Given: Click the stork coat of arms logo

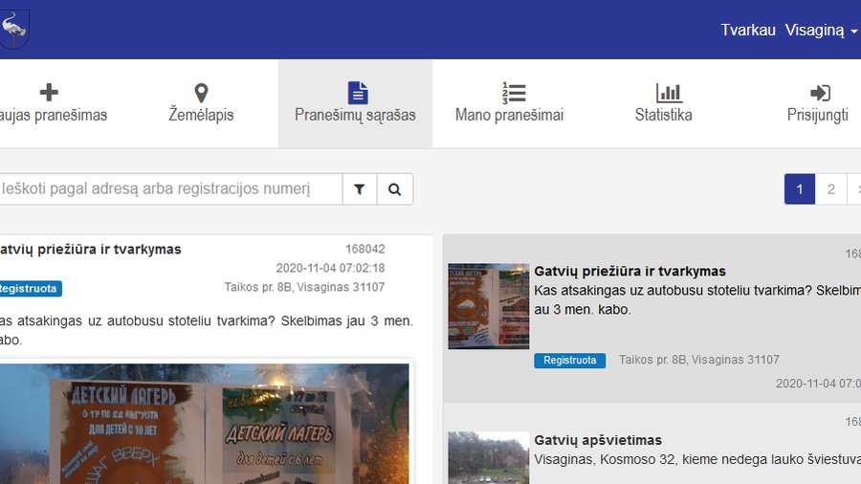Looking at the screenshot, I should click(x=13, y=29).
